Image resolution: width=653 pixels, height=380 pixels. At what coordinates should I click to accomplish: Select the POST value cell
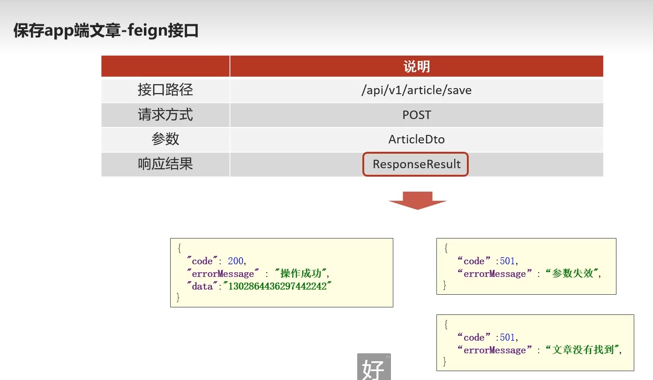(416, 115)
